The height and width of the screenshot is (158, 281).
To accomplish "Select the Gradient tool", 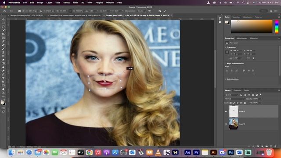I will (3, 63).
